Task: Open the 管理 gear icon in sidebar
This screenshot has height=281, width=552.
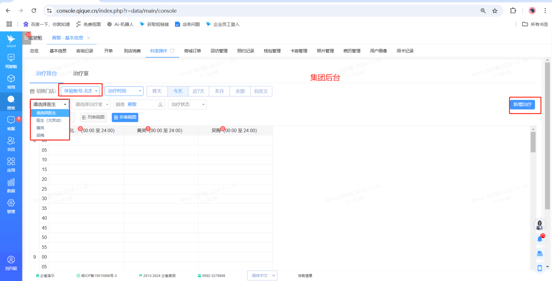Action: tap(11, 206)
